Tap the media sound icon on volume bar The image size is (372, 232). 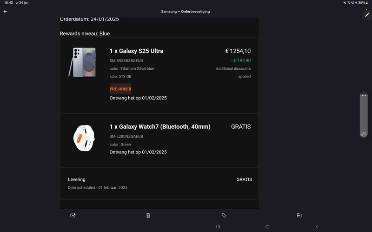(364, 134)
